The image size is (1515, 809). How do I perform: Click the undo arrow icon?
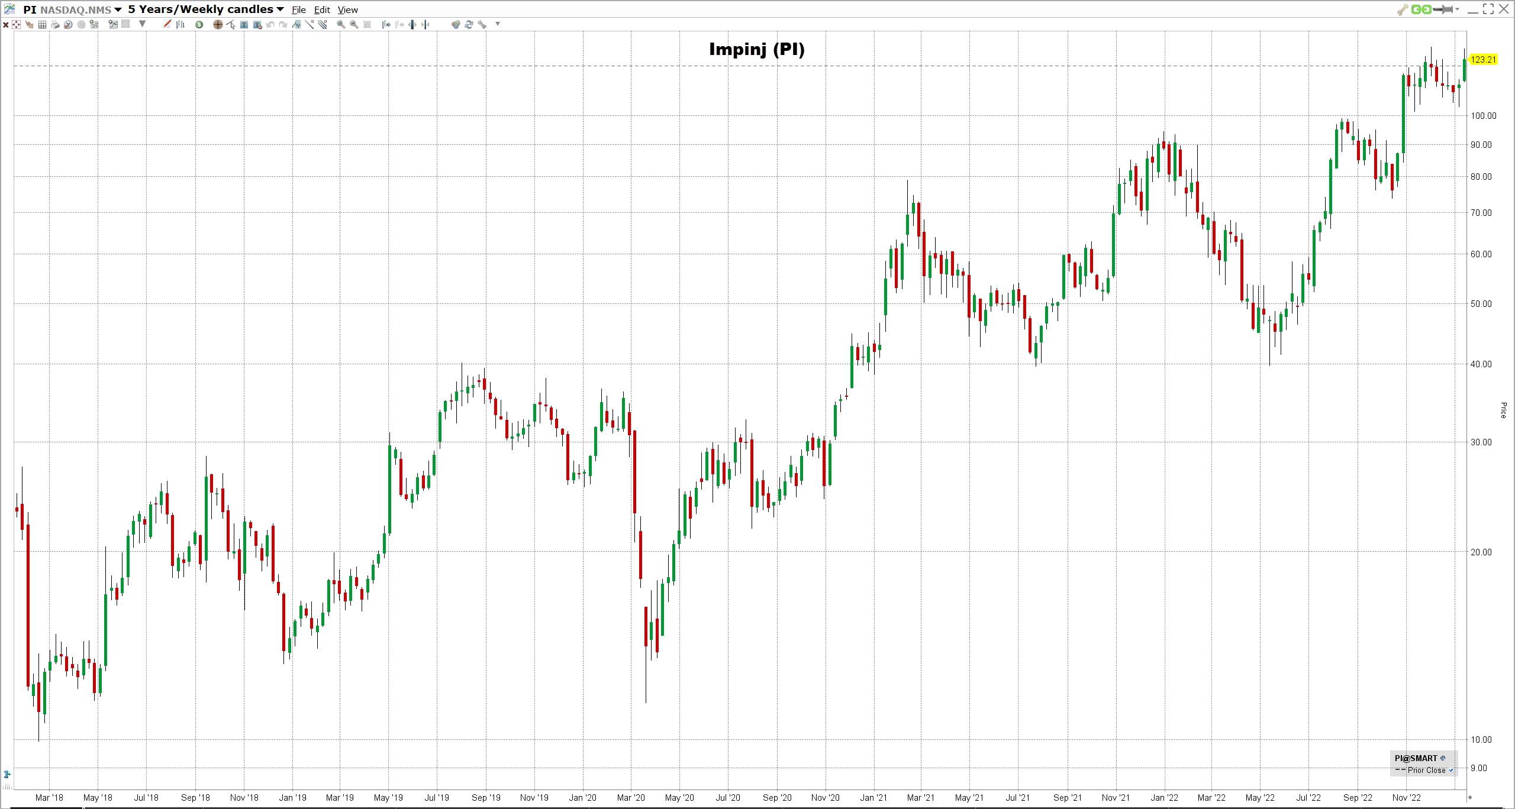(270, 24)
